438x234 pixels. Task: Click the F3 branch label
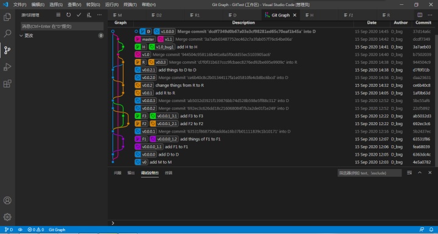(141, 116)
